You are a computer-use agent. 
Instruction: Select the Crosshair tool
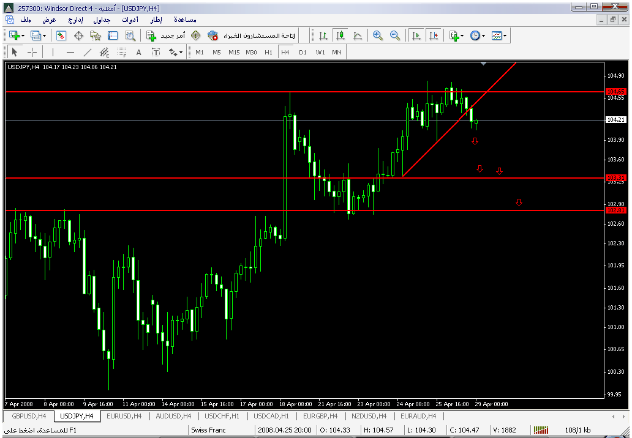tap(32, 52)
